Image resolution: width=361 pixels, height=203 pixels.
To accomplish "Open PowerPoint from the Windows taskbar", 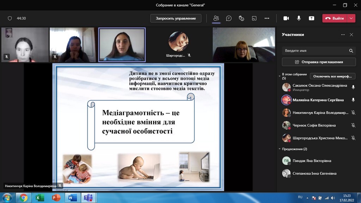I will click(x=56, y=198).
